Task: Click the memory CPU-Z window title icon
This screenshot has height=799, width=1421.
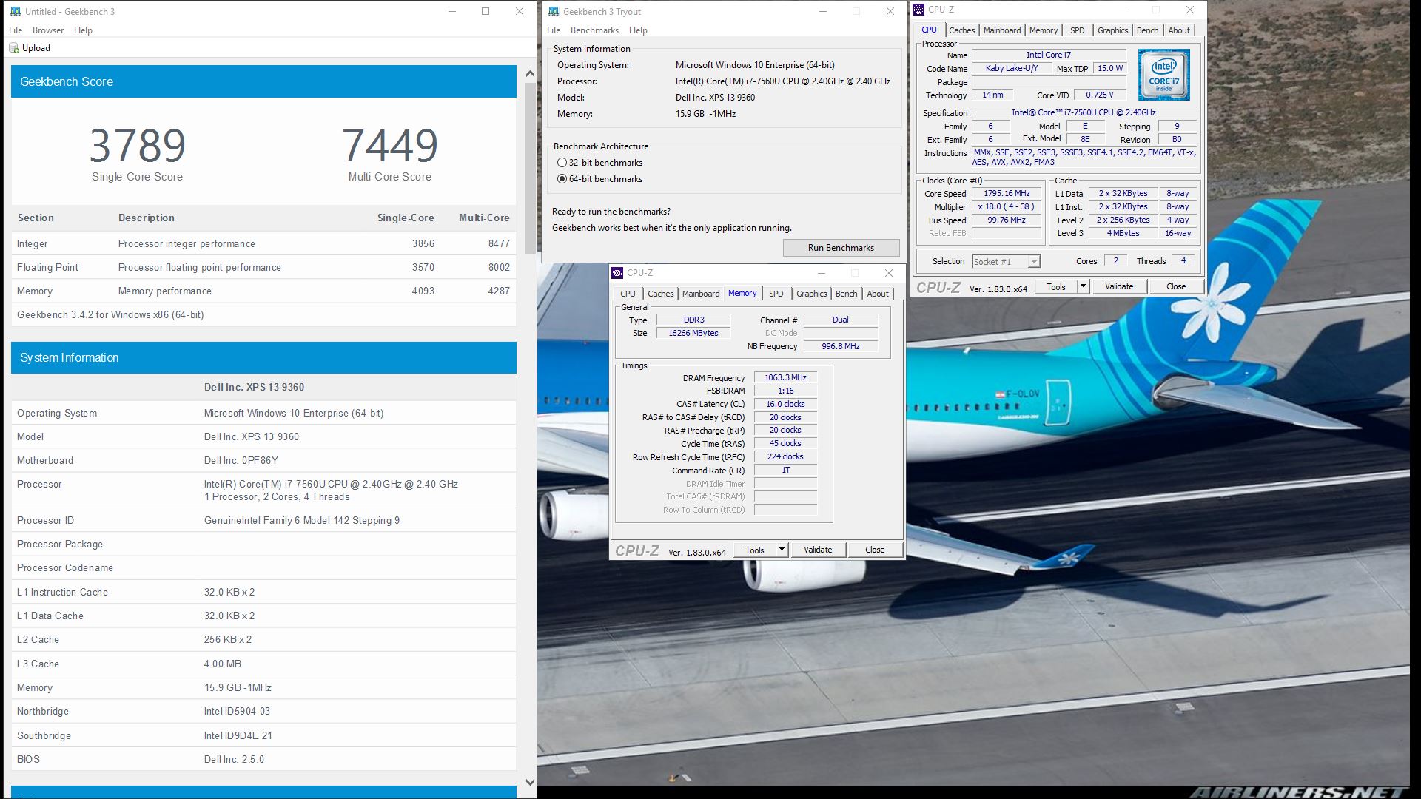Action: 617,273
